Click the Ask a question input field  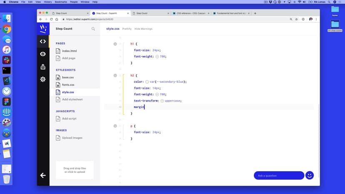click(278, 175)
